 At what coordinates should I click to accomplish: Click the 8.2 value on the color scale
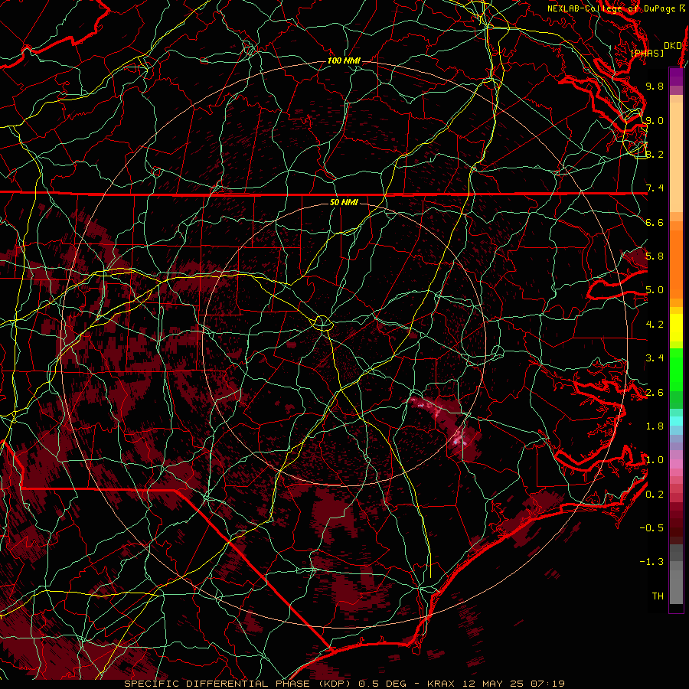click(x=655, y=154)
